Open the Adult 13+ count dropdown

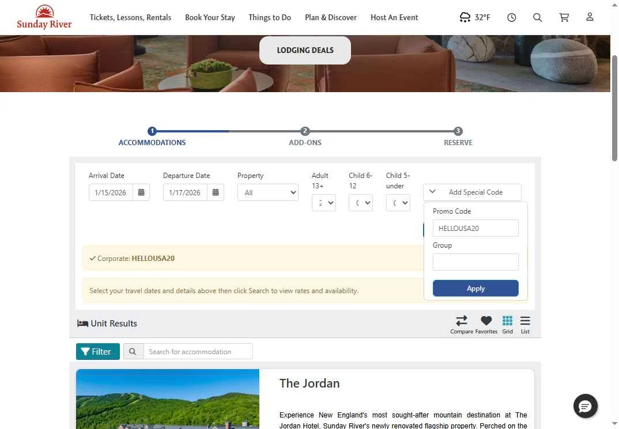coord(324,203)
